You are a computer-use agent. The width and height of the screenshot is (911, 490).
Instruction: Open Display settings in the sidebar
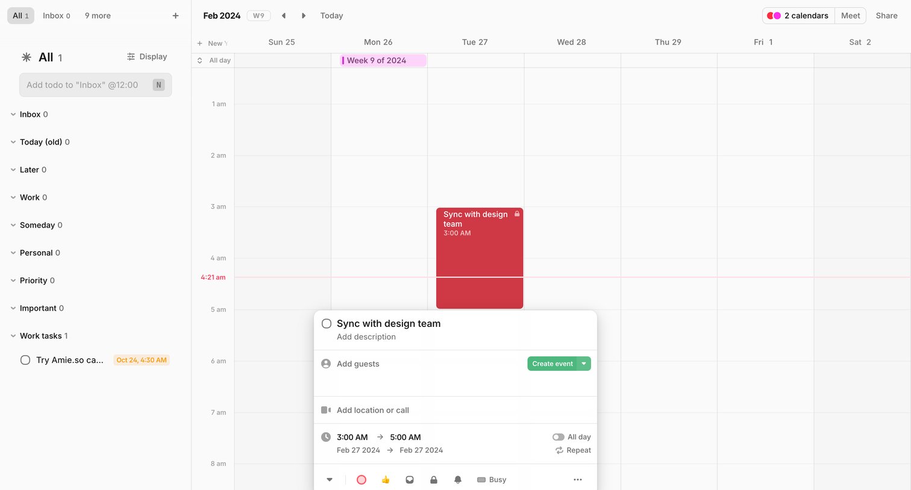[147, 57]
